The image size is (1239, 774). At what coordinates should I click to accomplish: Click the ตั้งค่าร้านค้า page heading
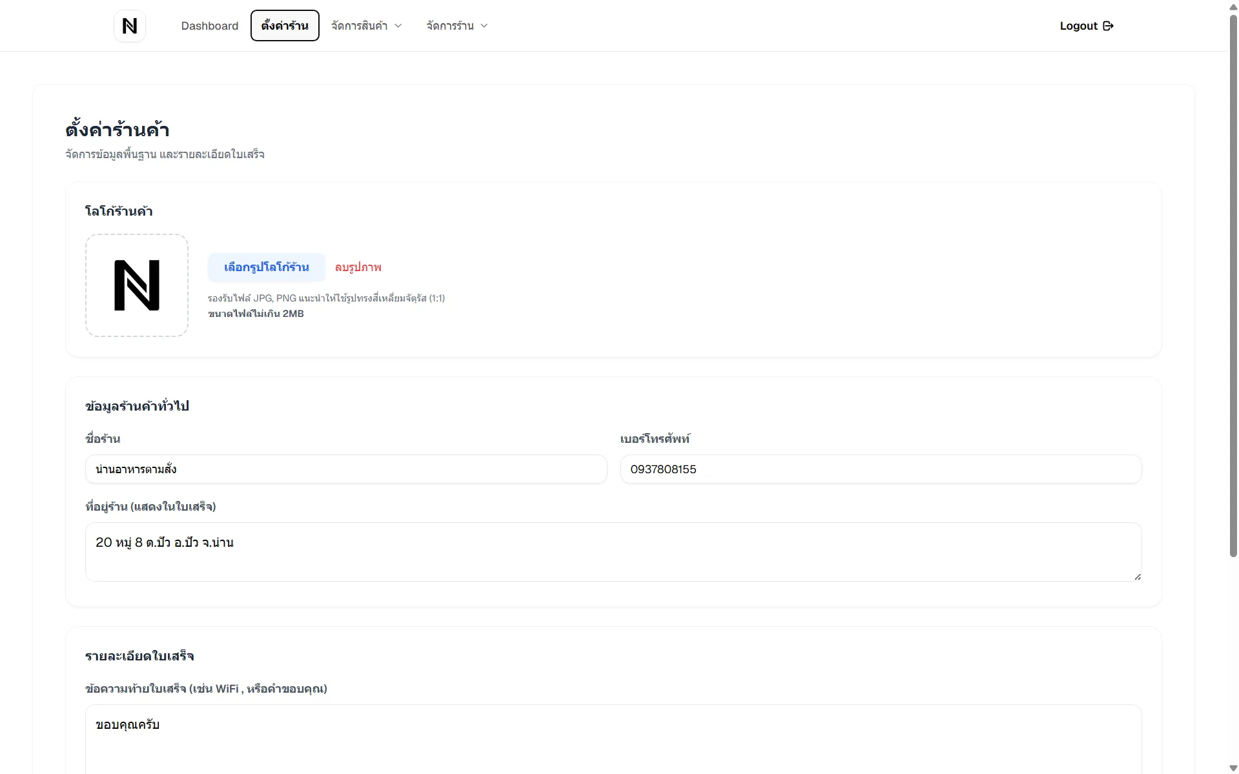[x=118, y=130]
